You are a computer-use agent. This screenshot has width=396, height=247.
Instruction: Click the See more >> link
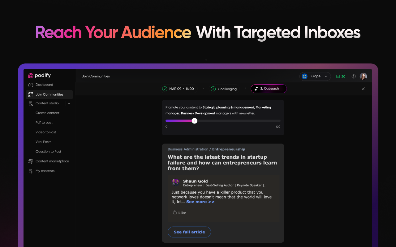tap(200, 202)
